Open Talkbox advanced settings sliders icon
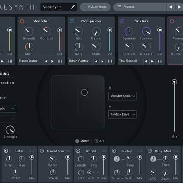 (160, 61)
